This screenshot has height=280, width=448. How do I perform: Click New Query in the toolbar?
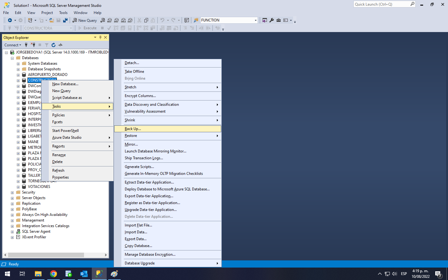(x=85, y=20)
